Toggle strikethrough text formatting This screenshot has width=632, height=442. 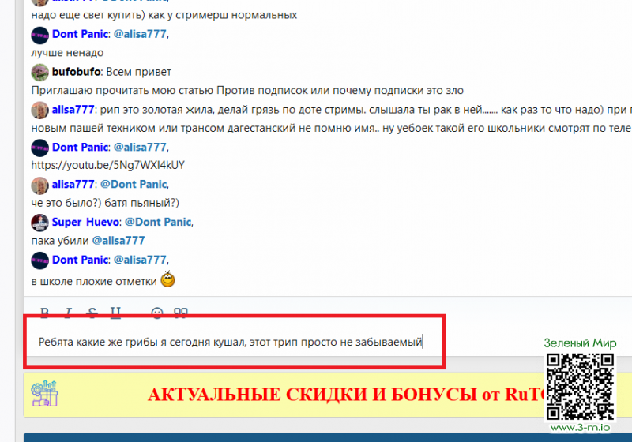[x=92, y=313]
